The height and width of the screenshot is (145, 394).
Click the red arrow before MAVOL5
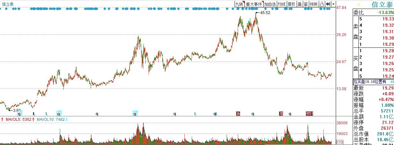(2, 120)
